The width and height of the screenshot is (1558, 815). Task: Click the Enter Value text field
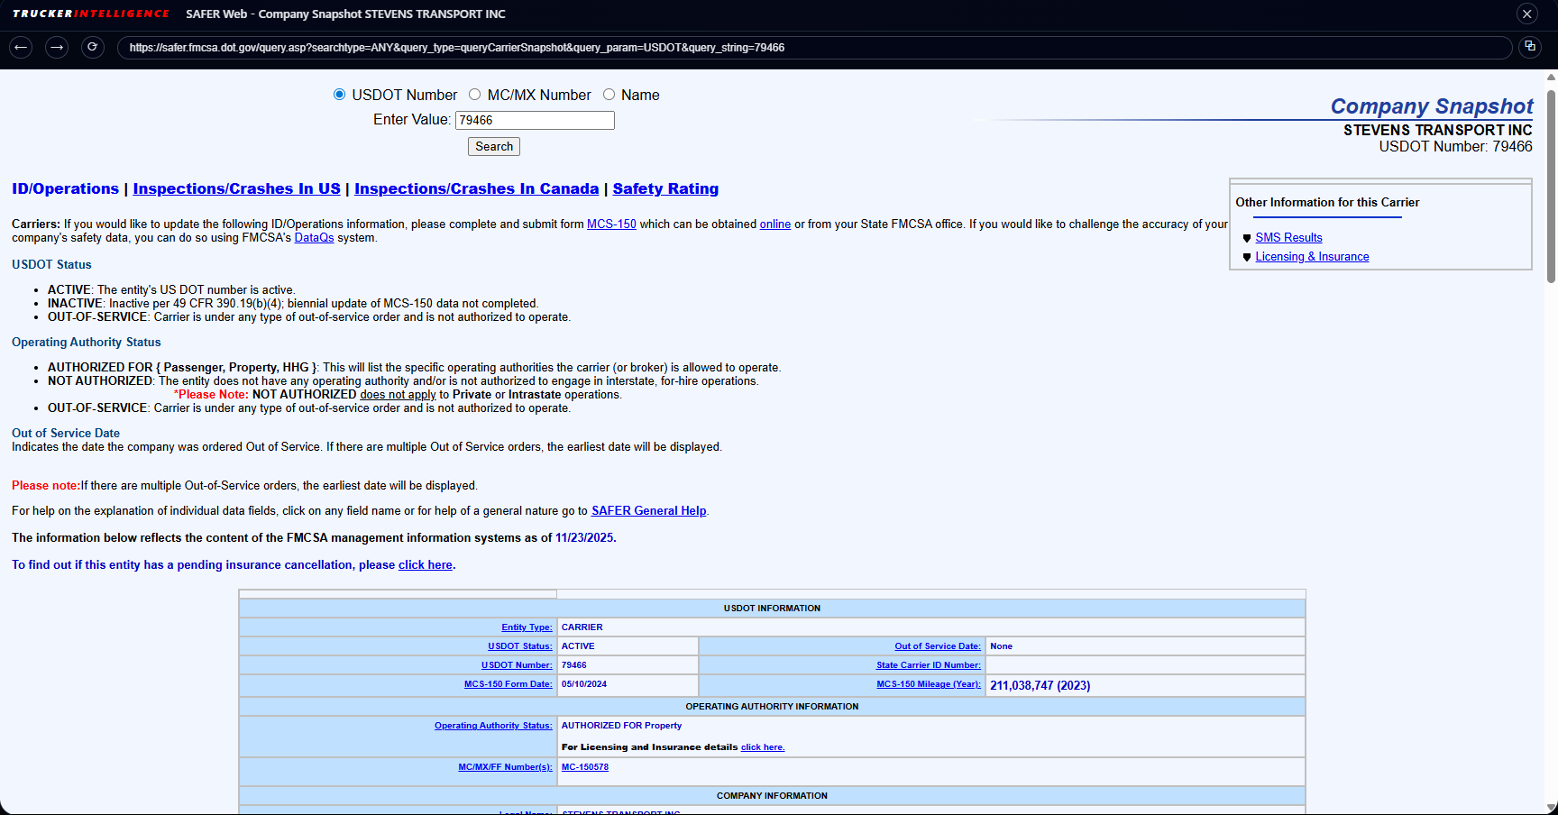click(x=535, y=120)
